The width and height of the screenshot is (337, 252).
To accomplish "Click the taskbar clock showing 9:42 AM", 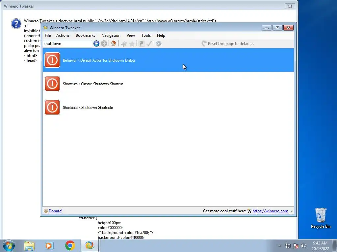I will point(320,246).
